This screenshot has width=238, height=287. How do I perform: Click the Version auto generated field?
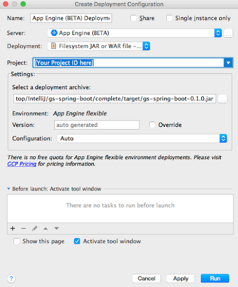click(97, 125)
